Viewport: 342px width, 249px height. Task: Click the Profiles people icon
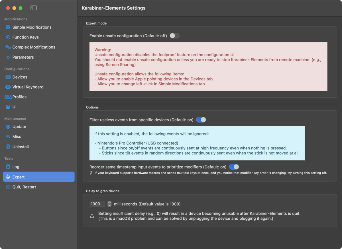tap(8, 97)
